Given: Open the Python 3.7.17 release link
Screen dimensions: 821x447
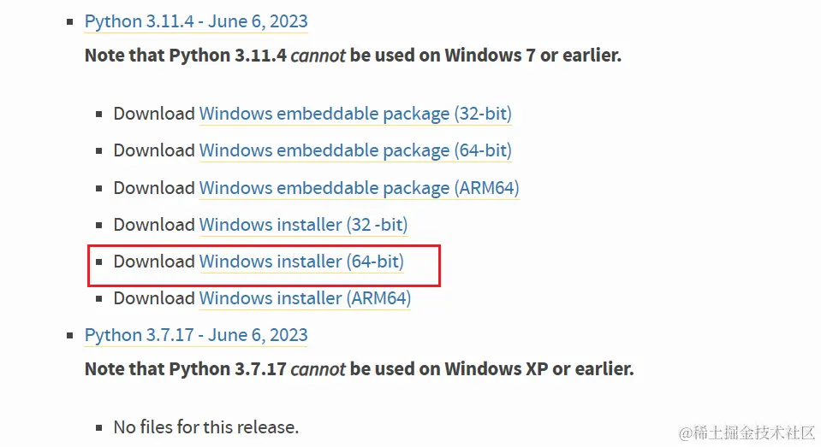Looking at the screenshot, I should click(x=196, y=335).
